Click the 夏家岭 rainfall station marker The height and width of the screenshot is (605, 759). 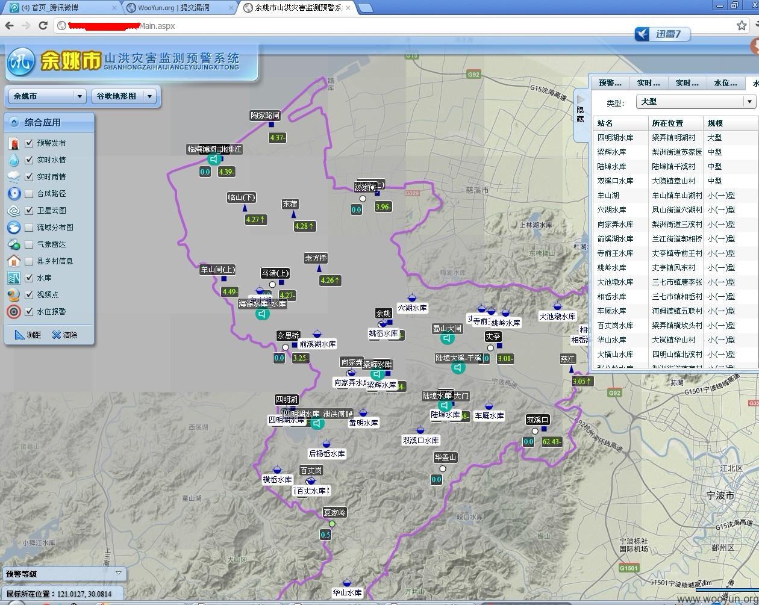[332, 524]
